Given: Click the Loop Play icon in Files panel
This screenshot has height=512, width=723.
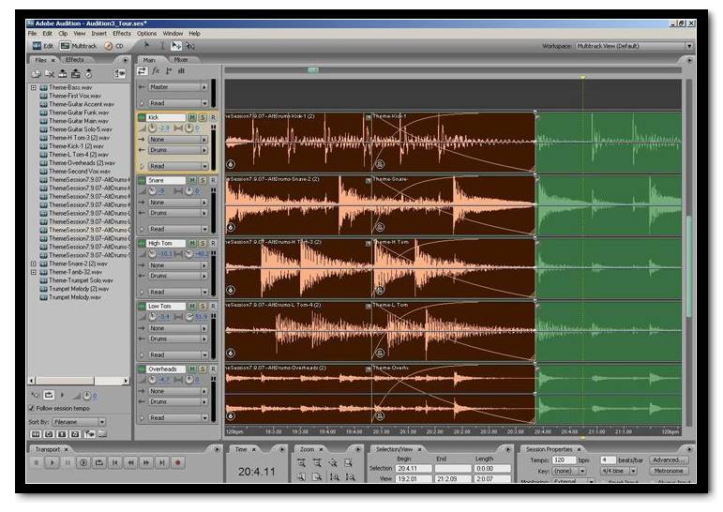Looking at the screenshot, I should (x=49, y=396).
